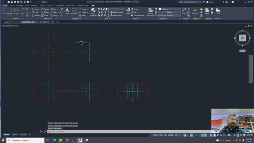Screen dimensions: 254x143
Task: Click ViewCube TOP face
Action: point(242,38)
